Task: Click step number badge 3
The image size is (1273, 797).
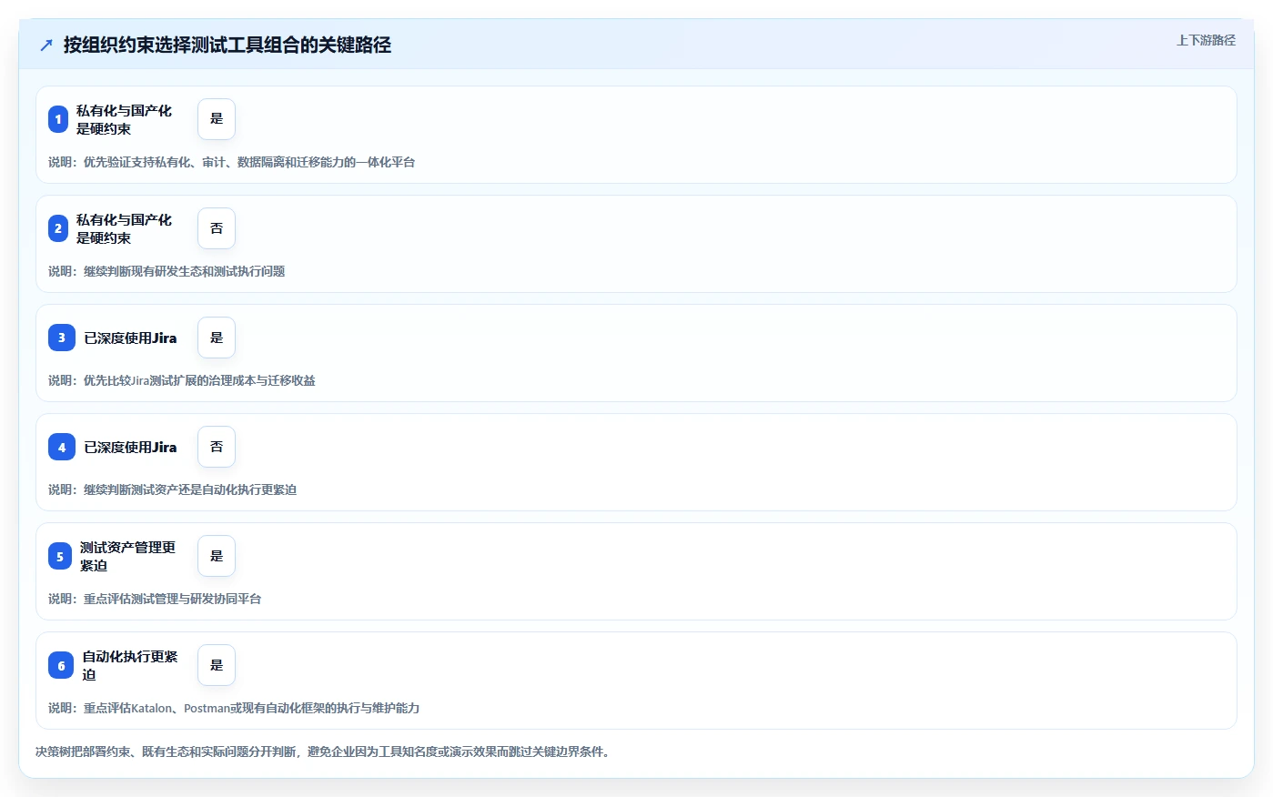Action: click(x=62, y=338)
